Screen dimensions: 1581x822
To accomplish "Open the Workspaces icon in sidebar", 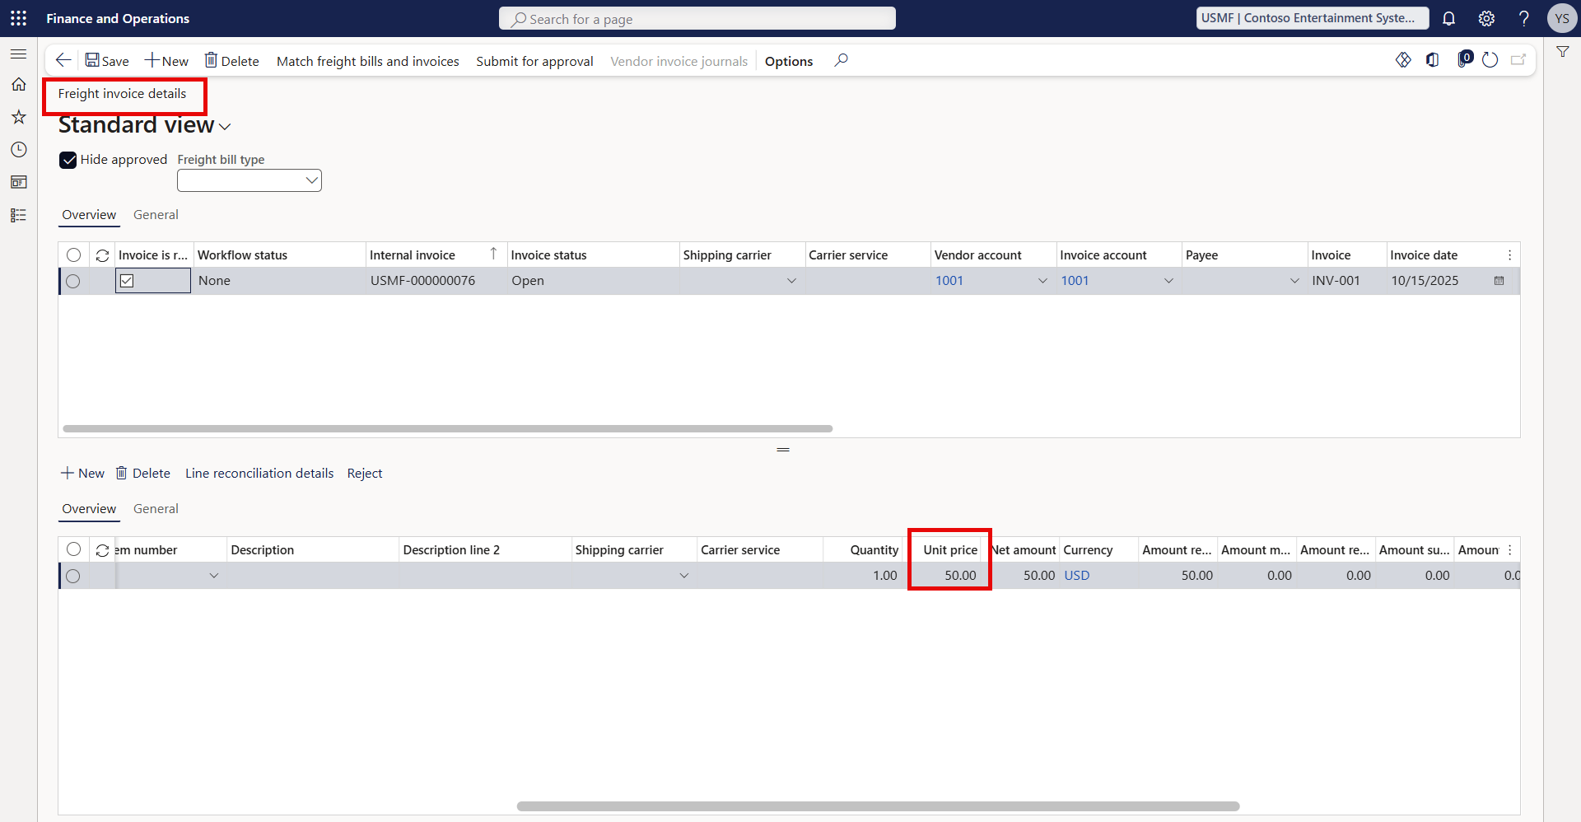I will click(x=18, y=182).
